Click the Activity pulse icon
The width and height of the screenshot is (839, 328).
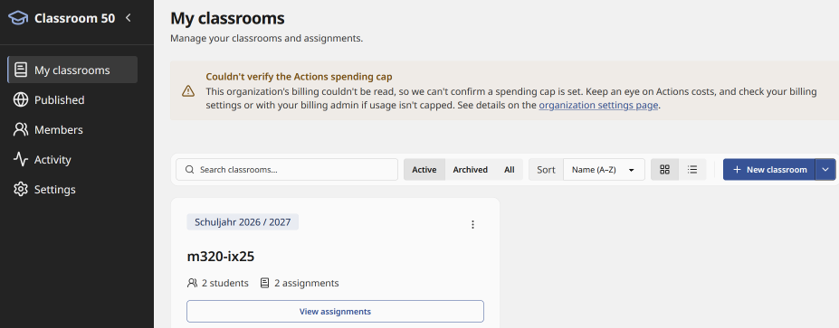20,159
